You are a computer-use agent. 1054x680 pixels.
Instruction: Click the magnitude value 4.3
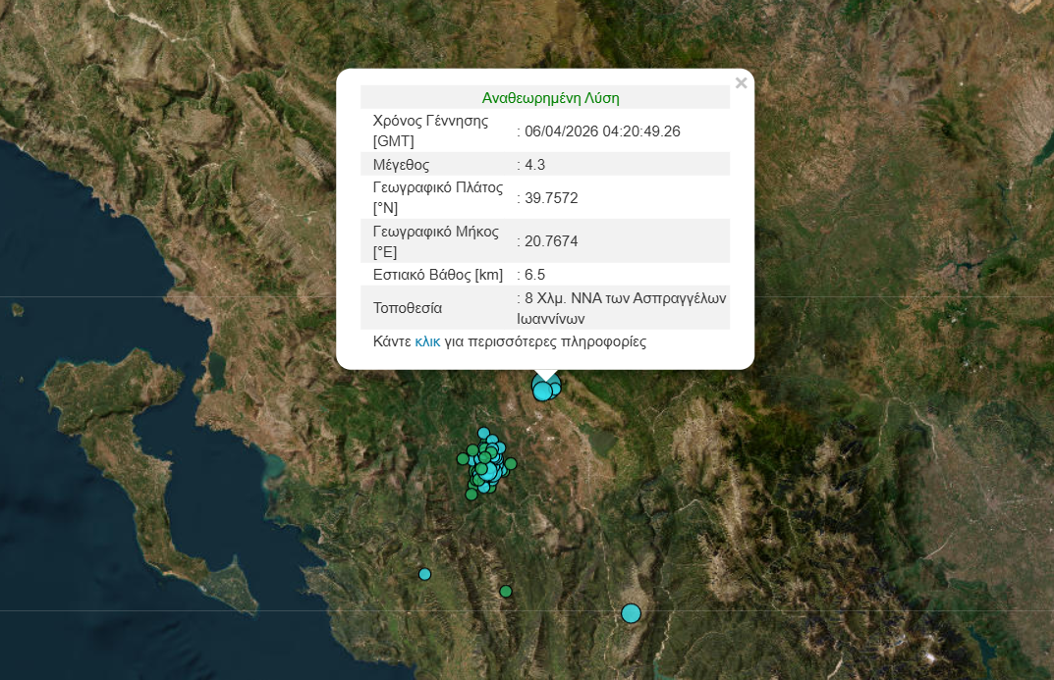click(535, 165)
